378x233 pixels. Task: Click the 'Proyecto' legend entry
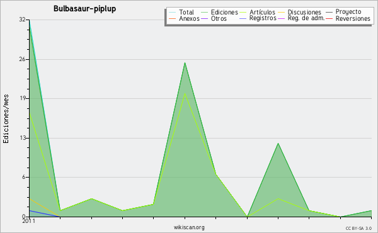[343, 12]
